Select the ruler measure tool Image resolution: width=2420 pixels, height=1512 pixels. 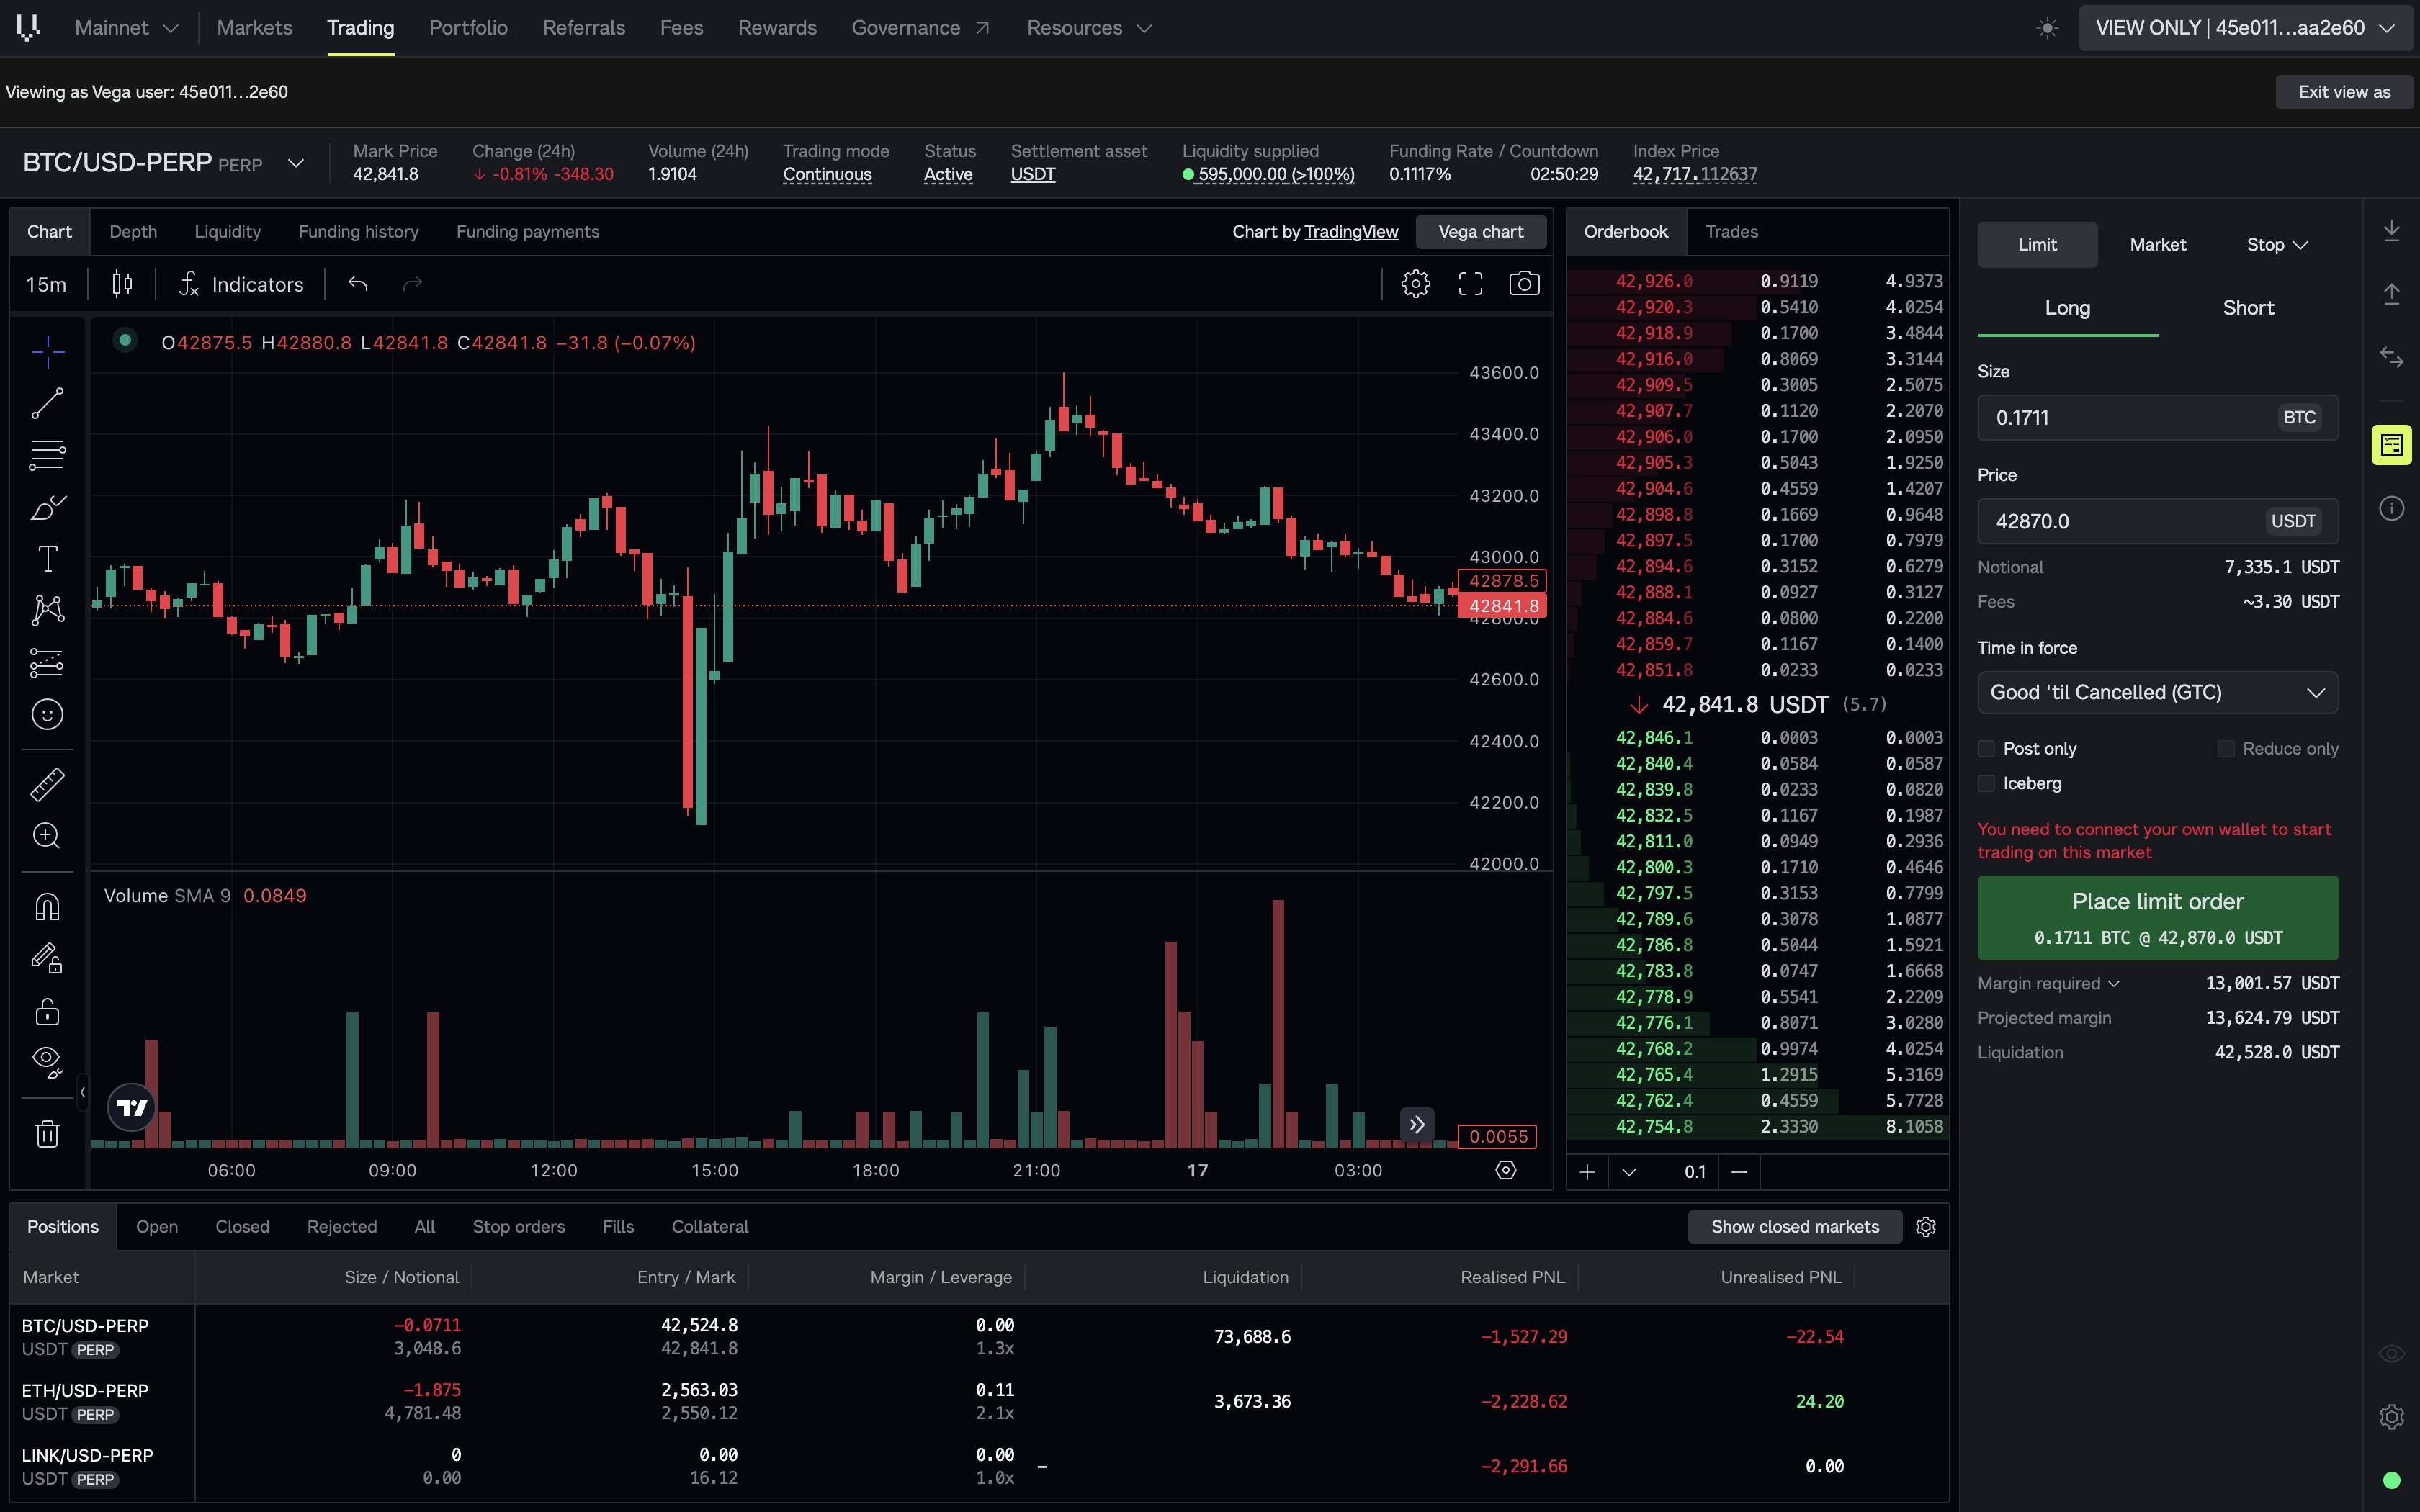(x=47, y=784)
